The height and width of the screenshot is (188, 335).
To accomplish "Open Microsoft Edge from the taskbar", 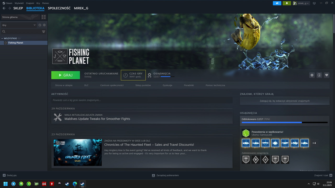I will [75, 184].
